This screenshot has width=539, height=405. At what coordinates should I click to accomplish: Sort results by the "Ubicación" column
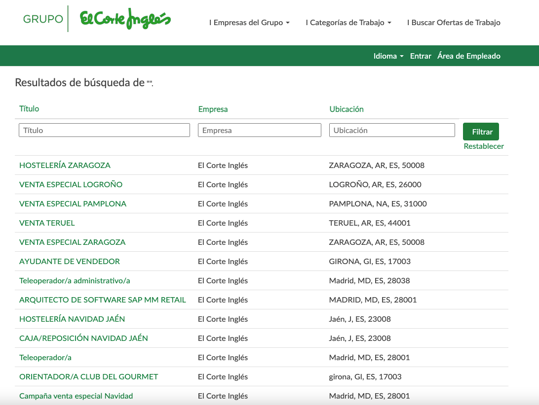click(x=346, y=108)
